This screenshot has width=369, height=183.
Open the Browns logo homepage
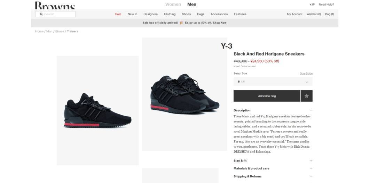pos(55,5)
